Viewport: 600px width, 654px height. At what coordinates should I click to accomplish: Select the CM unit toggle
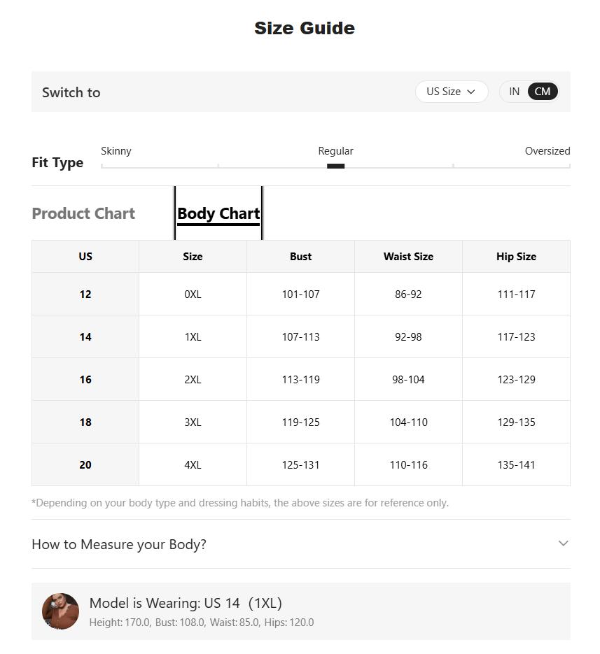(x=543, y=92)
